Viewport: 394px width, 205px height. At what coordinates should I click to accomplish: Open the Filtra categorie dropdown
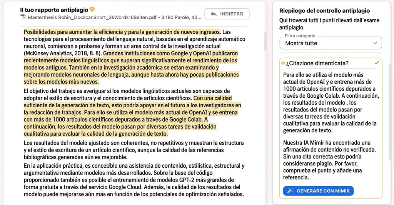(331, 43)
